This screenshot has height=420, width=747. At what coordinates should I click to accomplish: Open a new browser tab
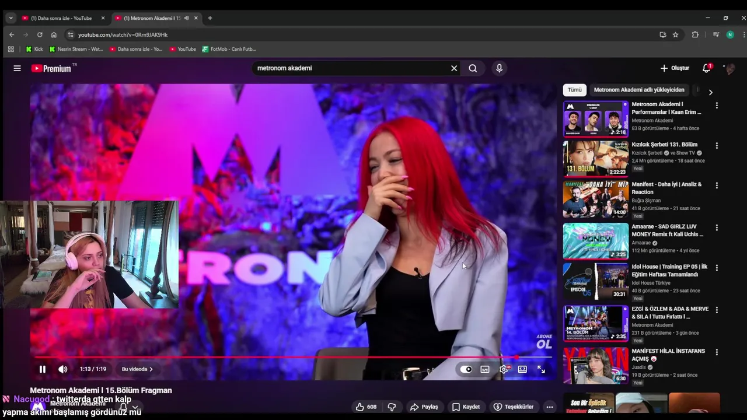pos(210,18)
